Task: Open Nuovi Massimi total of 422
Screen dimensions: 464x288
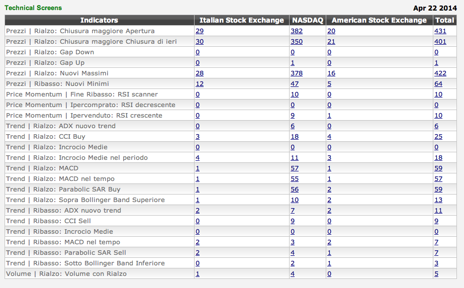Action: pyautogui.click(x=440, y=73)
